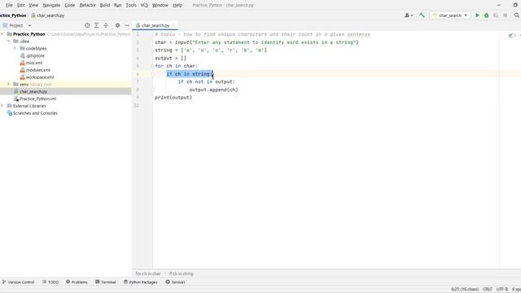Screen dimensions: 521x293
Task: Run with coverage icon in toolbar
Action: (x=496, y=15)
